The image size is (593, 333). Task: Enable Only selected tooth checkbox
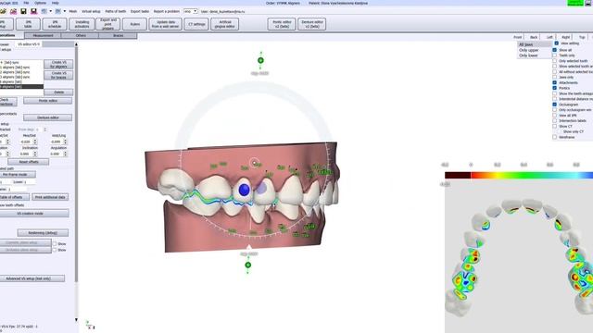click(x=555, y=61)
